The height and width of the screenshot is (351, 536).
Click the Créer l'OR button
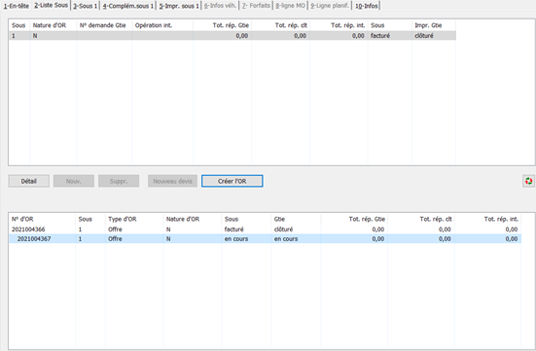click(232, 181)
